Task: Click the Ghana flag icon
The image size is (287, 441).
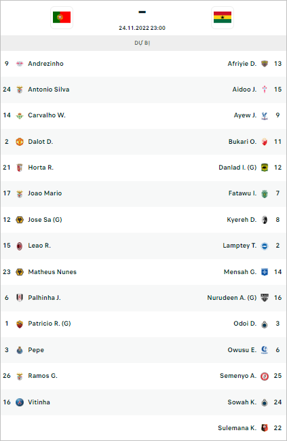Action: point(223,18)
